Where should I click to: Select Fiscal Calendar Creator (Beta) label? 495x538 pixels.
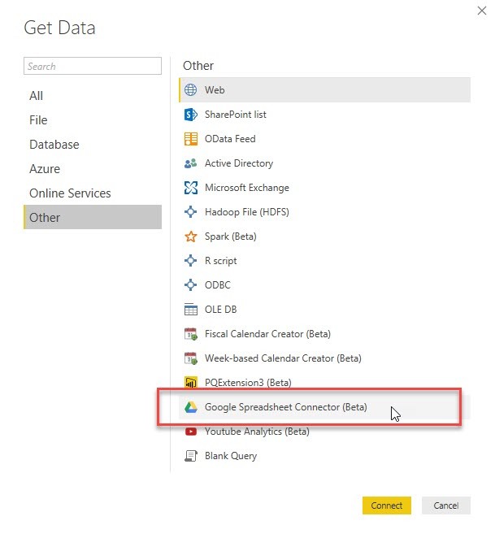[x=267, y=334]
